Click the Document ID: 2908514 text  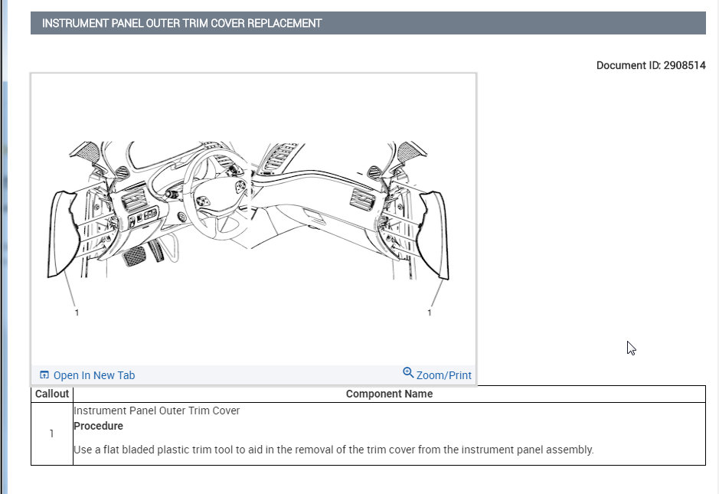point(651,66)
